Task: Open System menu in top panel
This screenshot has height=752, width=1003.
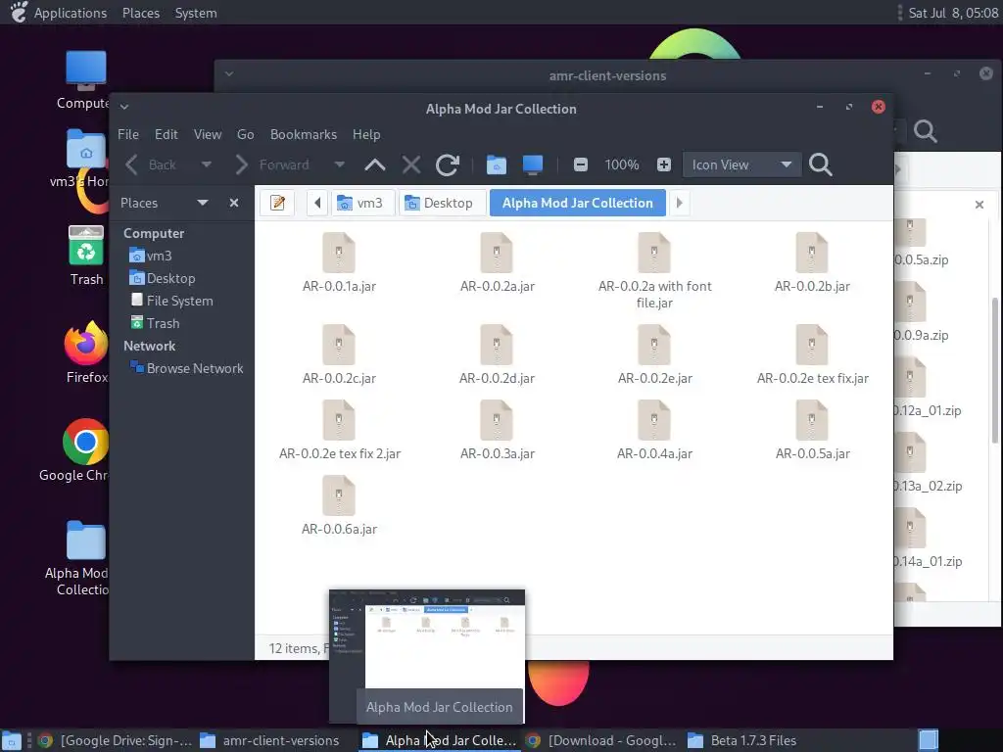Action: (196, 13)
